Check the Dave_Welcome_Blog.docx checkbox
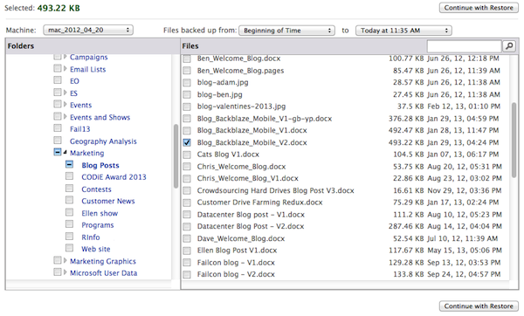Screen dimensions: 524x316 (x=187, y=238)
